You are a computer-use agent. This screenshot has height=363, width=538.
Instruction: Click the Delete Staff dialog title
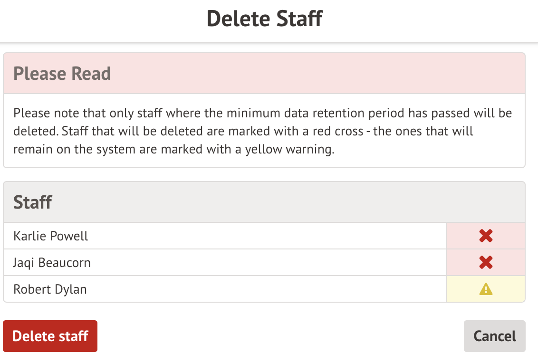pos(265,19)
